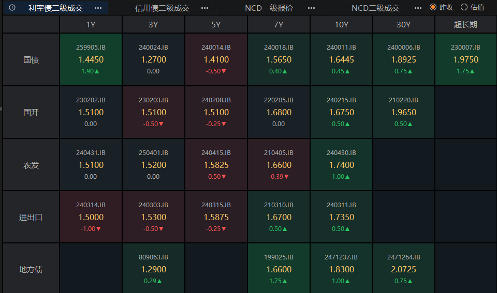The height and width of the screenshot is (293, 497).
Task: Switch to the NCD一级报价 tab
Action: (269, 8)
